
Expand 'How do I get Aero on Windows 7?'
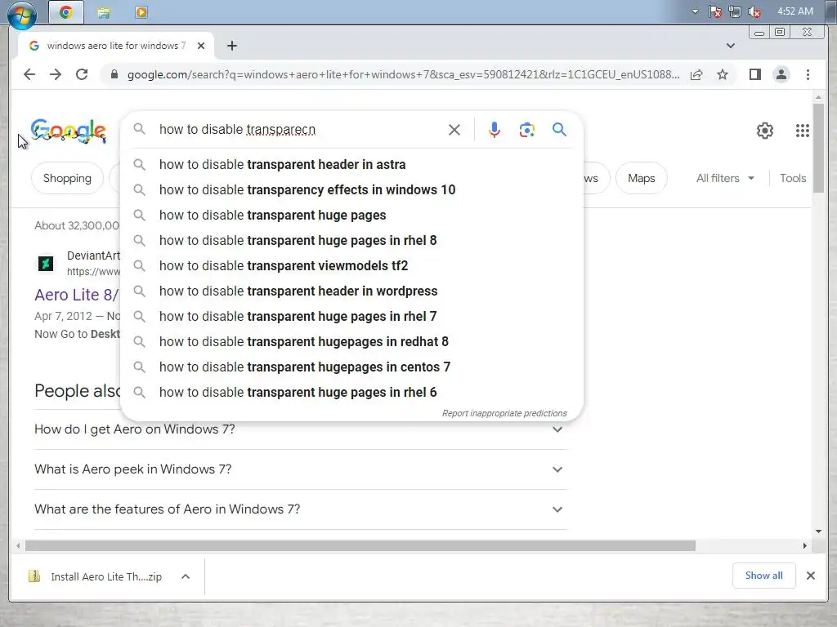coord(299,429)
